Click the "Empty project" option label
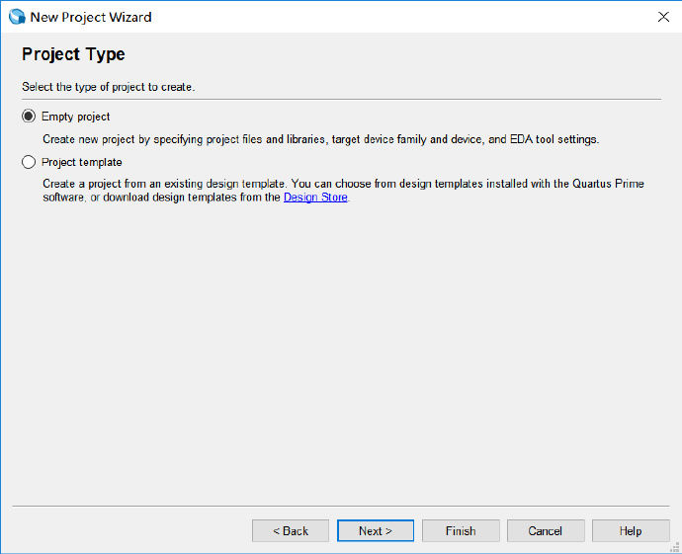This screenshot has width=682, height=554. [75, 117]
